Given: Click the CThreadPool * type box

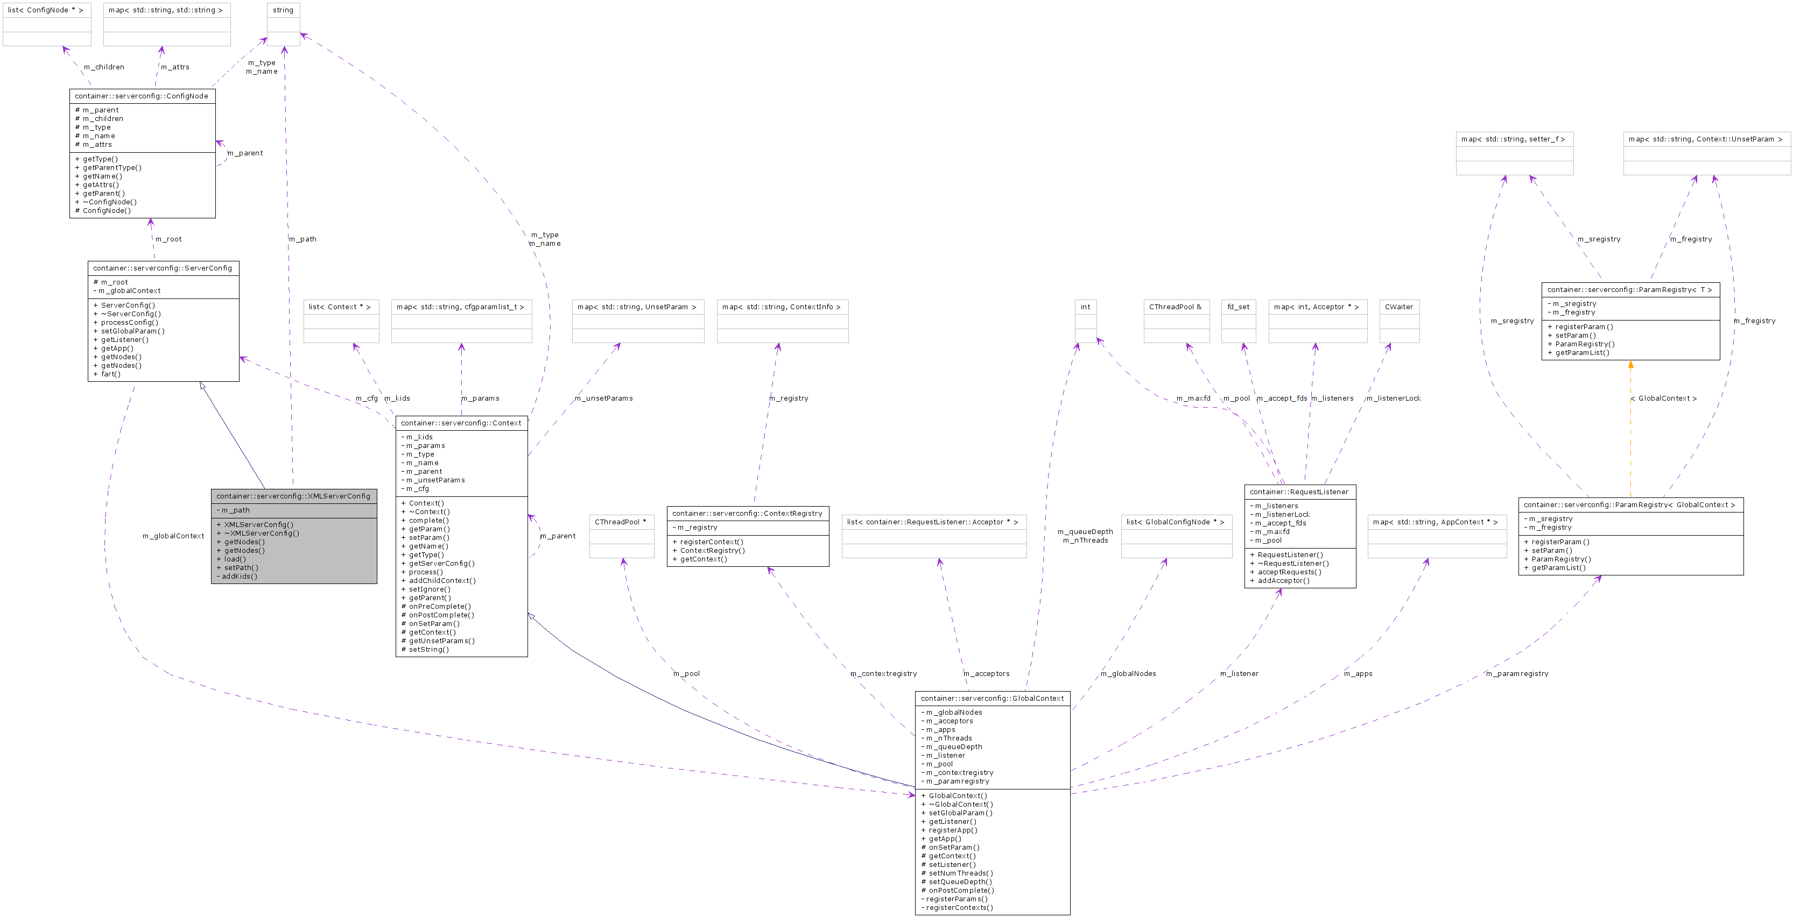Looking at the screenshot, I should [622, 536].
